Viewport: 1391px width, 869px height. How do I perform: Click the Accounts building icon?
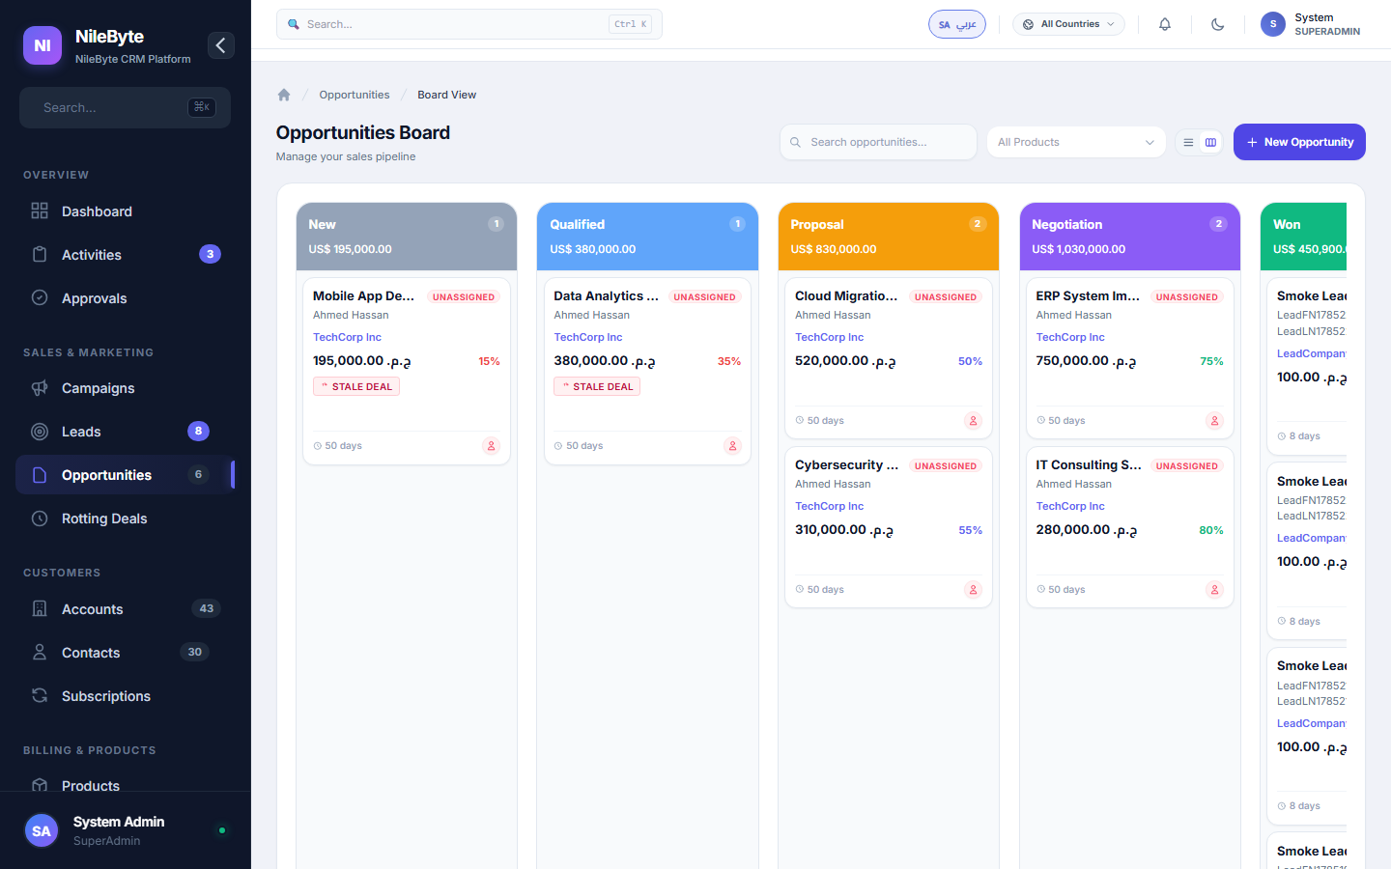(40, 608)
